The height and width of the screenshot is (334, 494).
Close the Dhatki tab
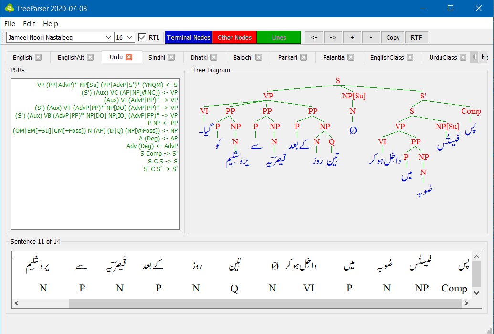click(x=215, y=57)
